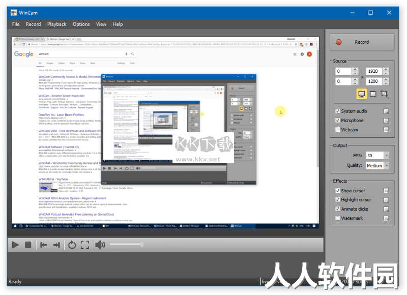The height and width of the screenshot is (295, 407).
Task: Click the source X offset field
Action: pos(343,71)
